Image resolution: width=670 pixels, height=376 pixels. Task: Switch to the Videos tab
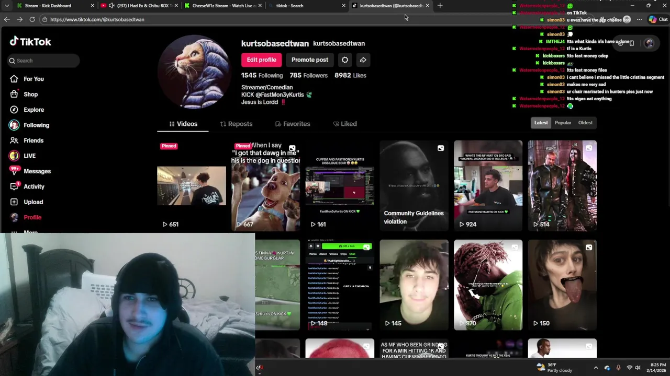click(183, 124)
